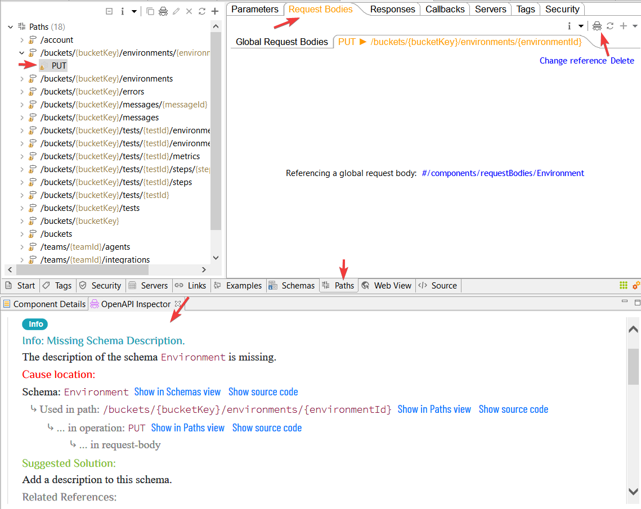Switch to the Responses tab
This screenshot has width=641, height=509.
(392, 9)
